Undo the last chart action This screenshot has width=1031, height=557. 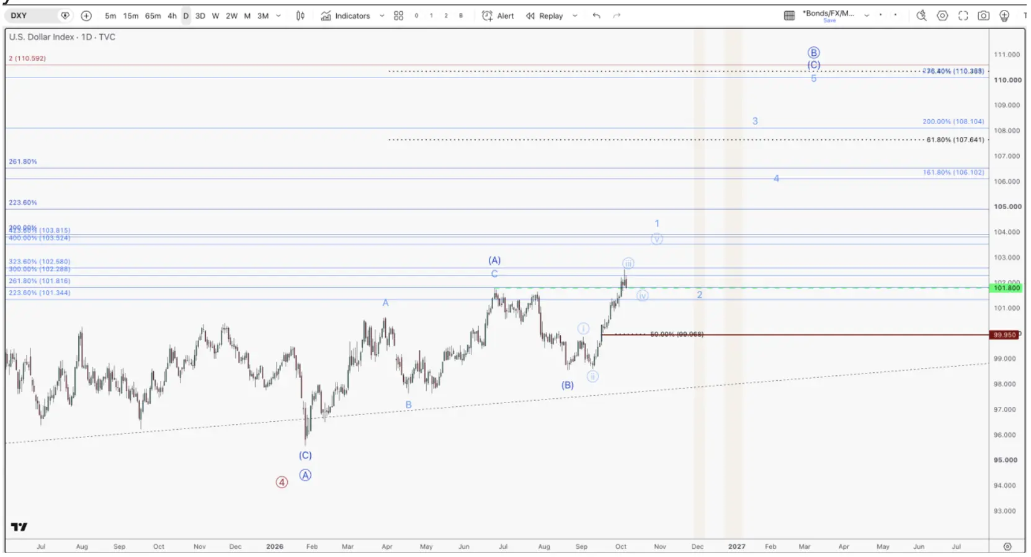coord(596,16)
